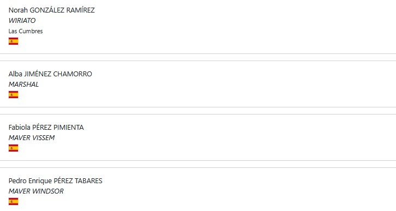Click the surname JIMÉNEZ CHAMORRO

click(58, 74)
